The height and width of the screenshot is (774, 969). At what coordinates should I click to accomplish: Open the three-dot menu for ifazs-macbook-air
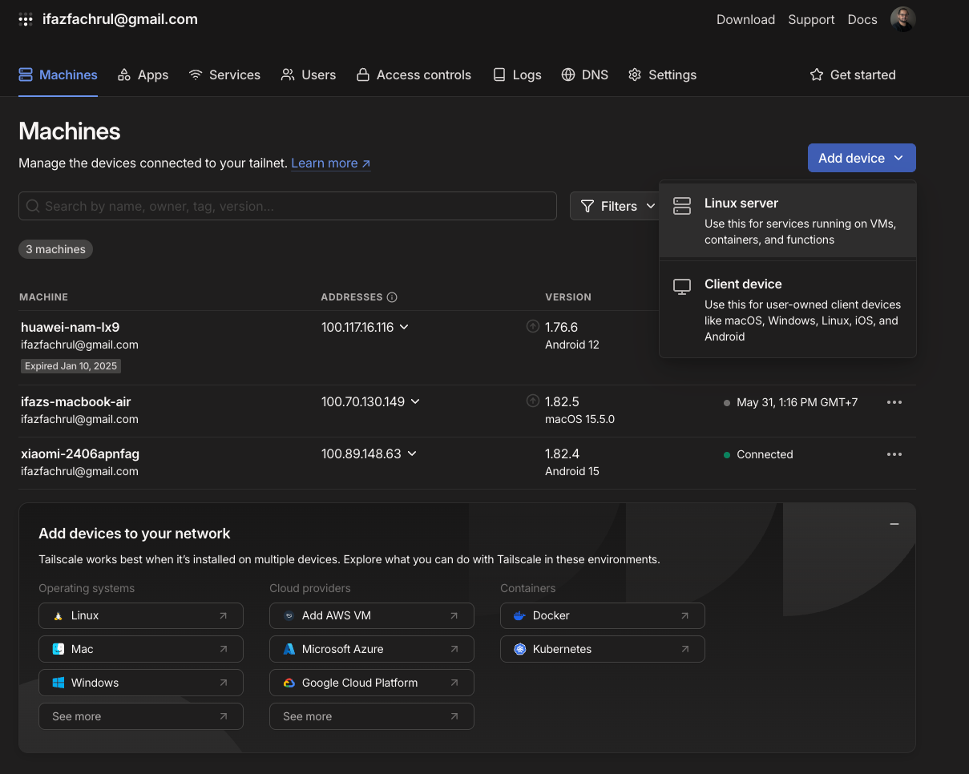tap(894, 402)
